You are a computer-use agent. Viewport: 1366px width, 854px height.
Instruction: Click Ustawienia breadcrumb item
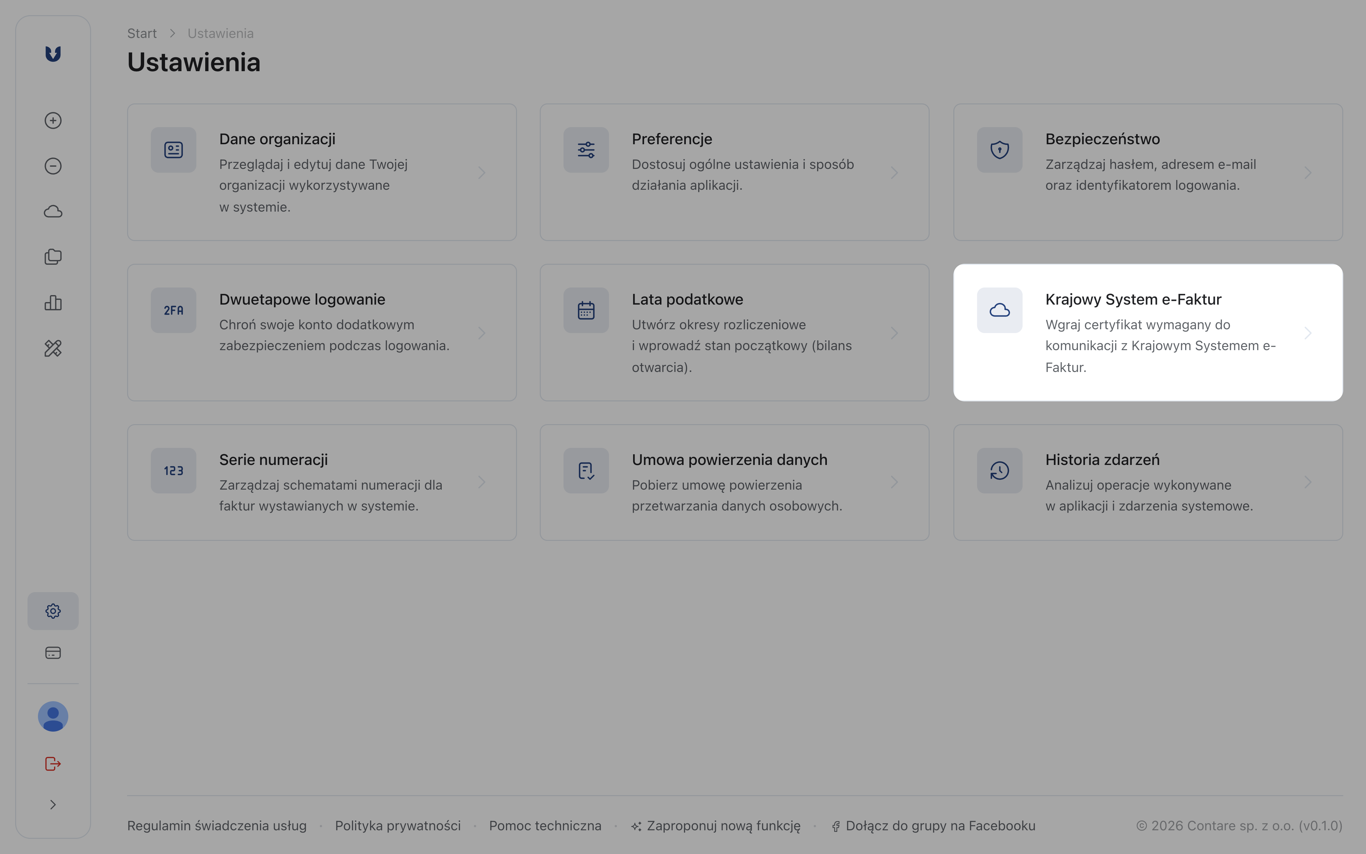221,33
